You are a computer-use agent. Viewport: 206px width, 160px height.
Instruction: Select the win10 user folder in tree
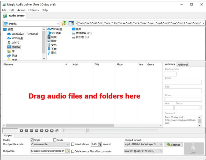point(13,43)
